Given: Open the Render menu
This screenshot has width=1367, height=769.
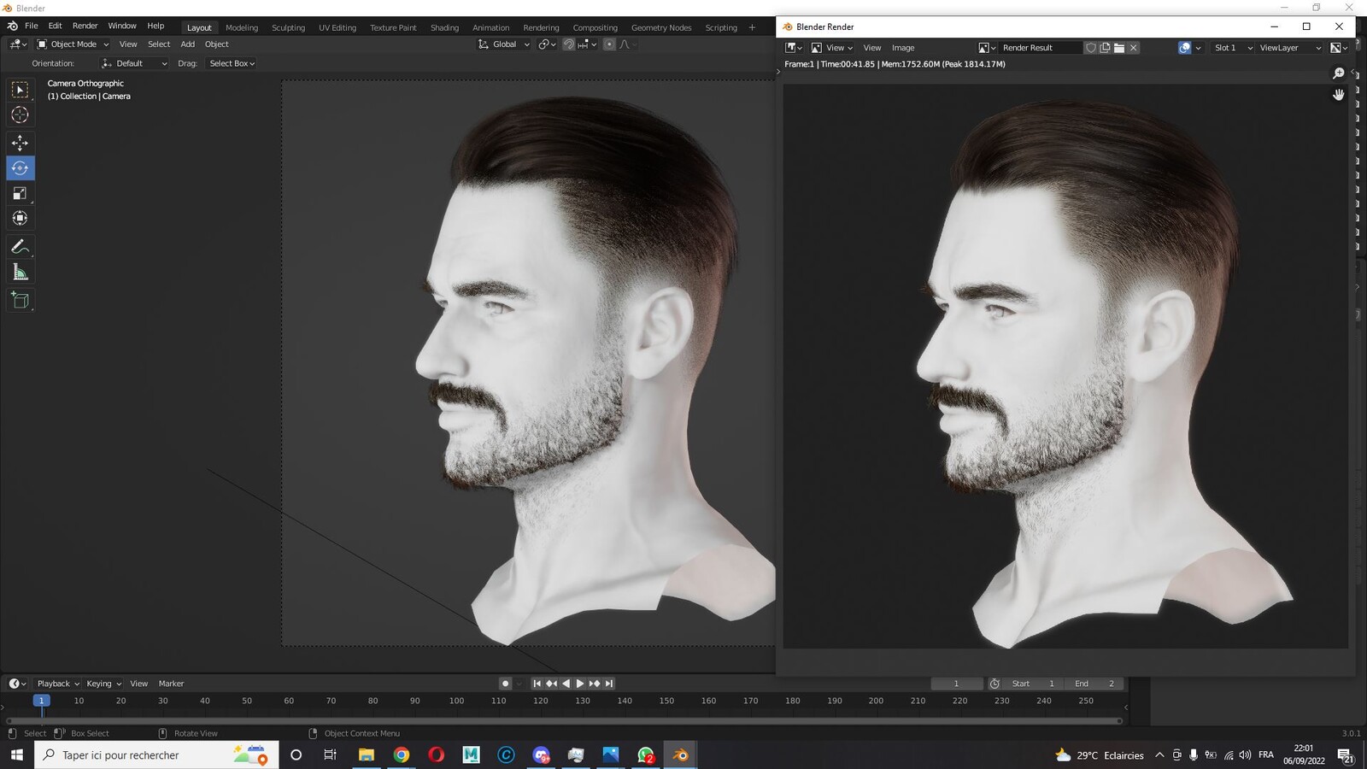Looking at the screenshot, I should click(x=85, y=26).
